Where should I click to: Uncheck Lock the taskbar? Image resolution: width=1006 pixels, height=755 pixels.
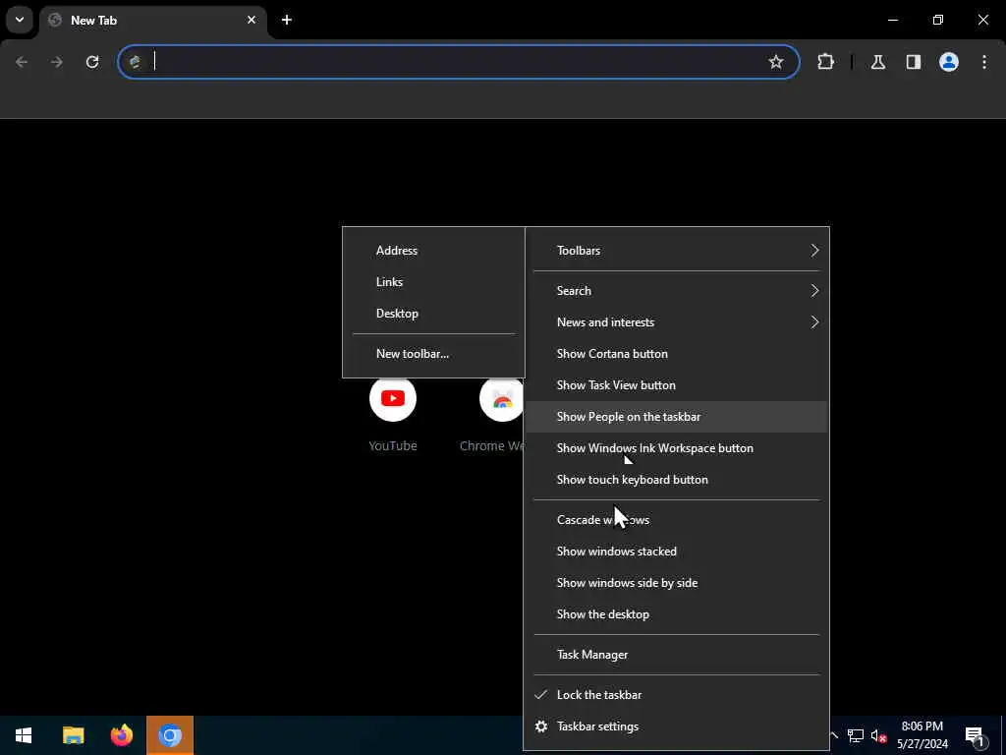[x=677, y=695]
